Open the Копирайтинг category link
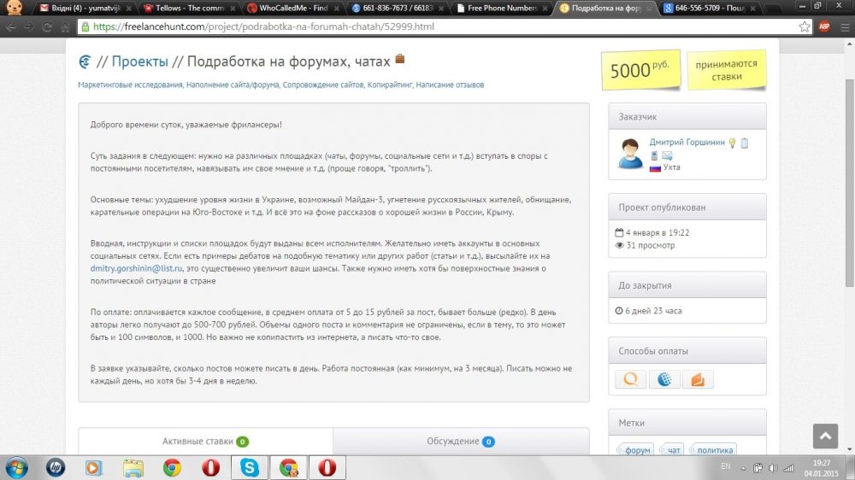The width and height of the screenshot is (855, 480). 389,85
